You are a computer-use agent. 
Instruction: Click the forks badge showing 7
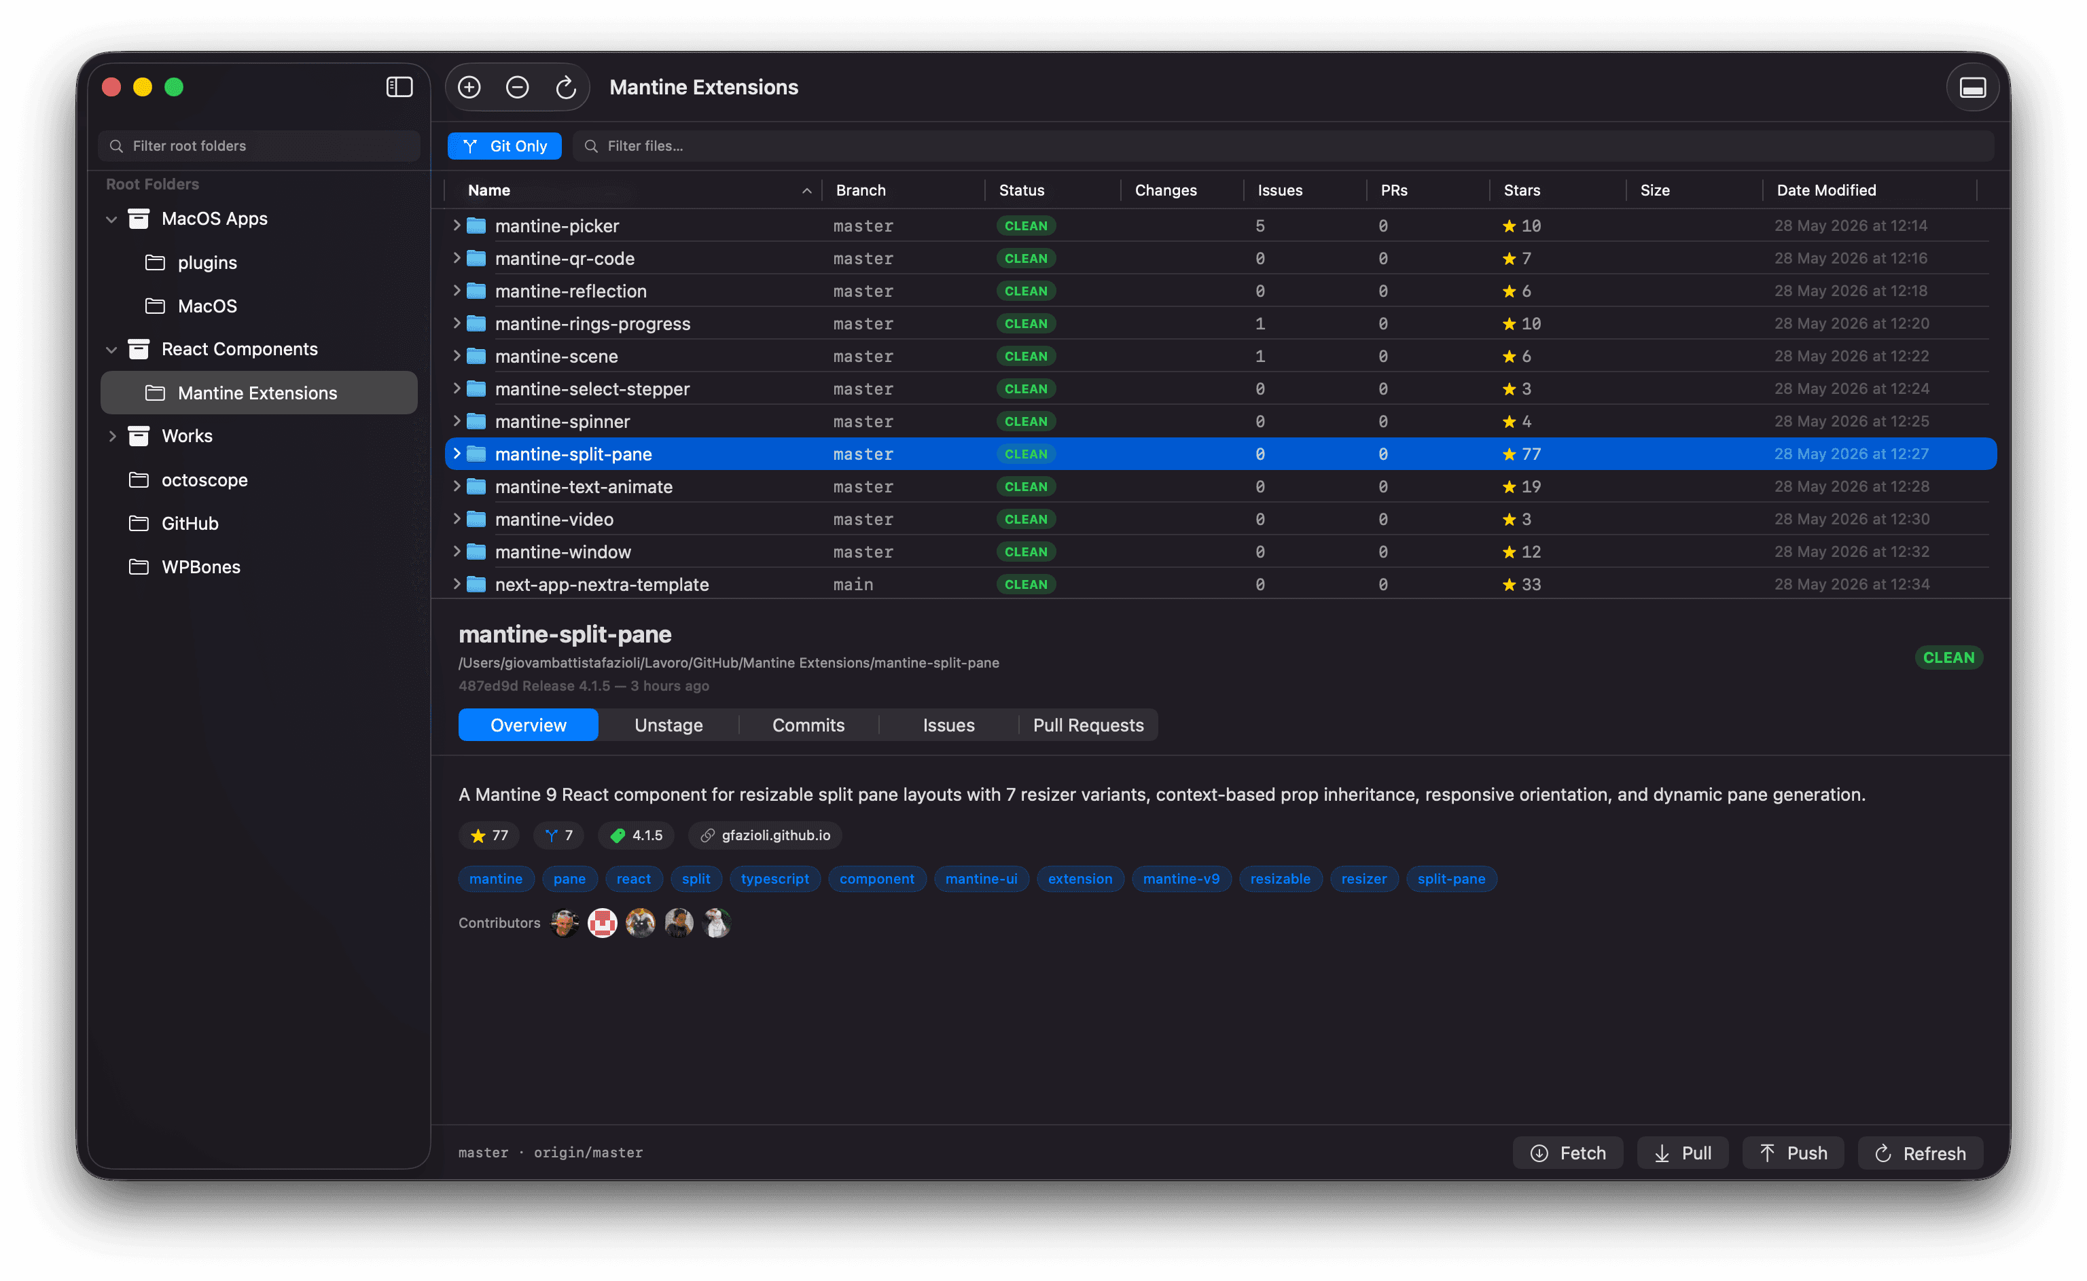[559, 835]
